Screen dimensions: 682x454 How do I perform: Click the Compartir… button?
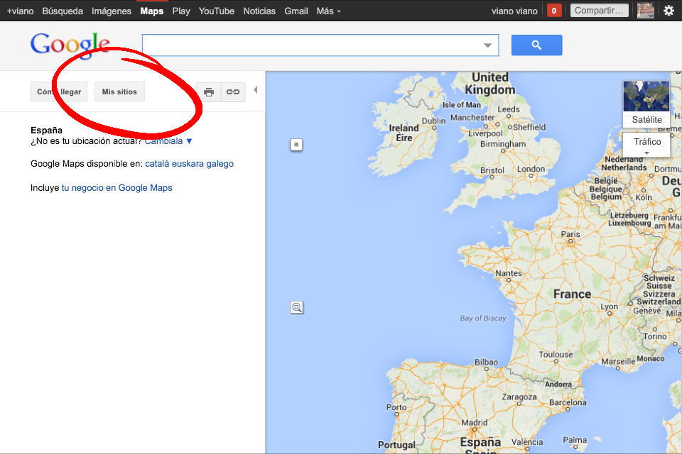[x=600, y=11]
